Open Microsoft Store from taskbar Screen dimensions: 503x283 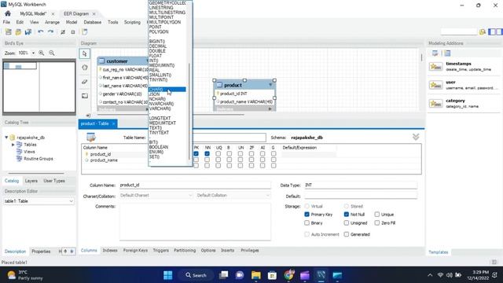273,275
